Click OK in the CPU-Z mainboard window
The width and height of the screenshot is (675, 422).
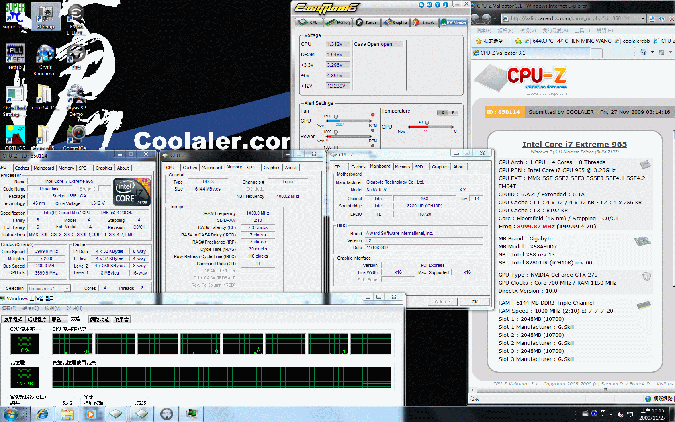tap(475, 302)
